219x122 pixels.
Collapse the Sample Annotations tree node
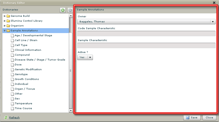coord(5,31)
